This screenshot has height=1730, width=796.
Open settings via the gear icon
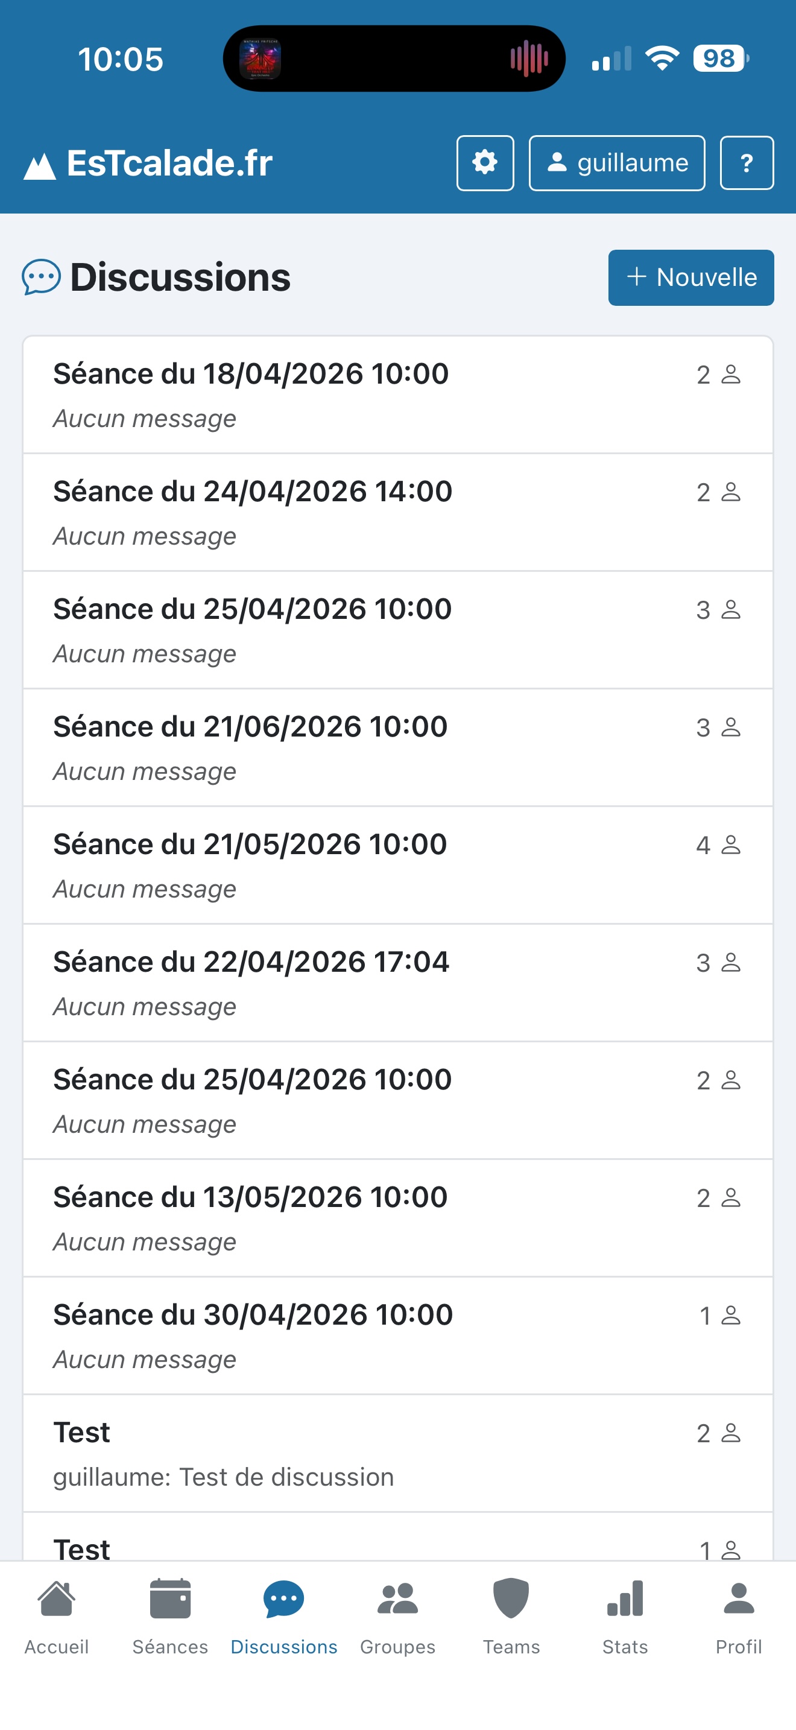click(x=485, y=163)
